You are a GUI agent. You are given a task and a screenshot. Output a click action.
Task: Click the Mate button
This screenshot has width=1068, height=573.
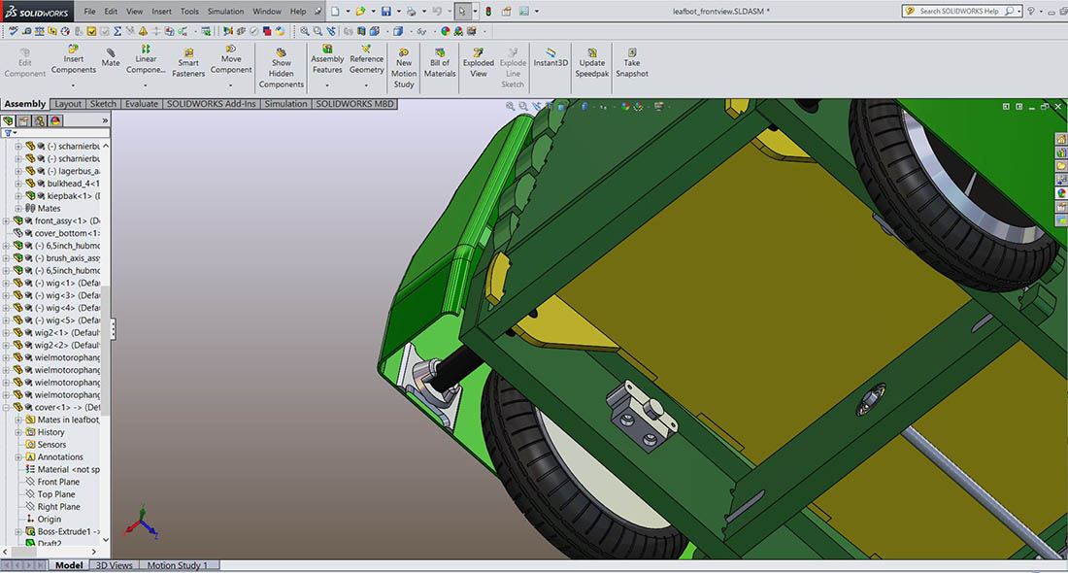tap(111, 58)
